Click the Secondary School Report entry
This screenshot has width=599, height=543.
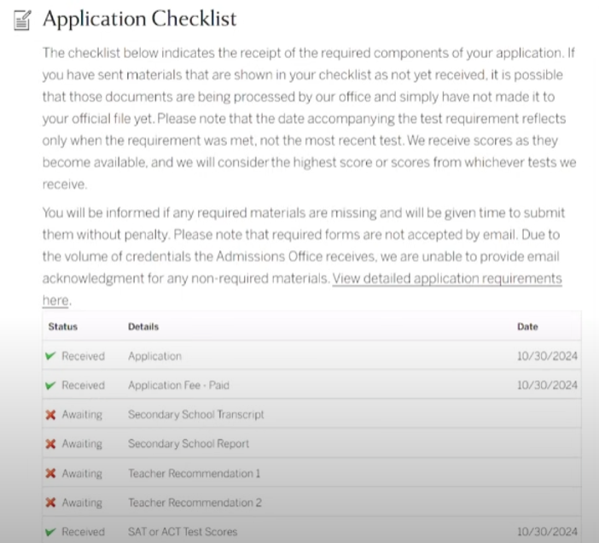pos(189,444)
